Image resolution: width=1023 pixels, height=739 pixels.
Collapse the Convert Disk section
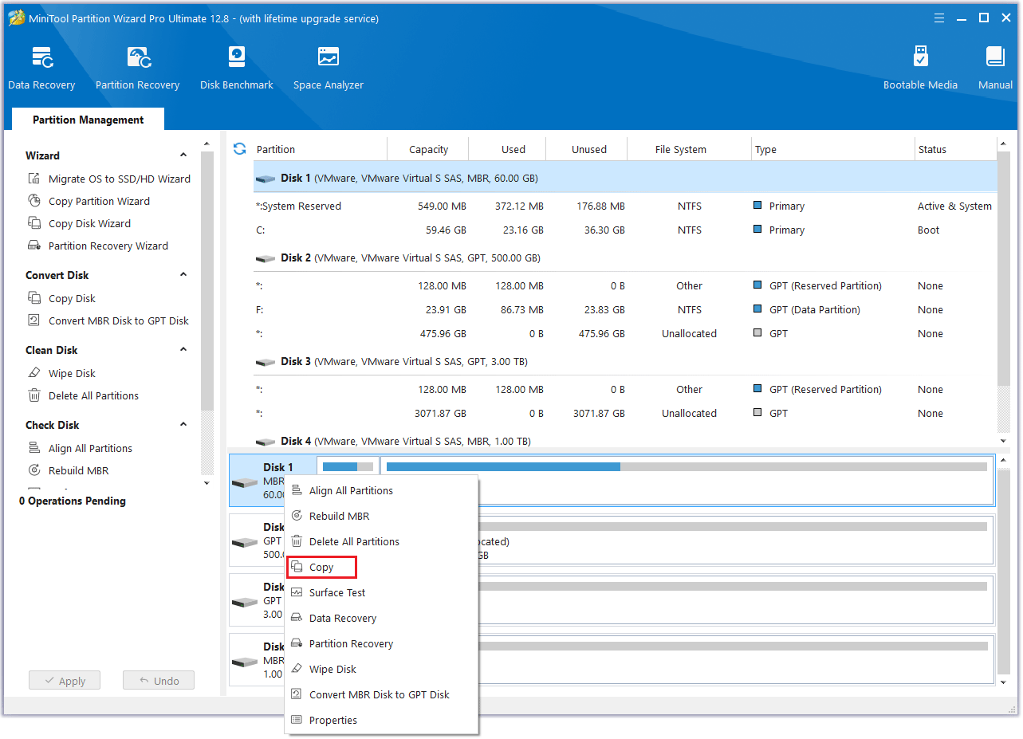tap(183, 275)
